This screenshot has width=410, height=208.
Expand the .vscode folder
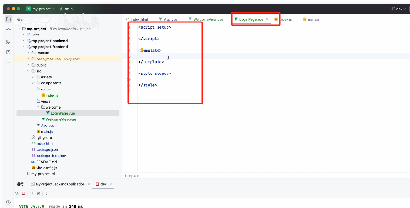click(x=28, y=53)
